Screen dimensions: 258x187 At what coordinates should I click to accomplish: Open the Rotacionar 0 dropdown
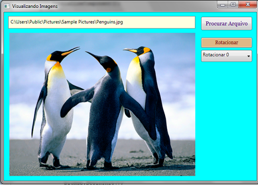227,56
